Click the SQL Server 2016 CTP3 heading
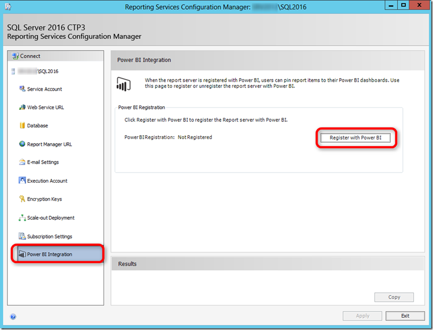 coord(46,28)
